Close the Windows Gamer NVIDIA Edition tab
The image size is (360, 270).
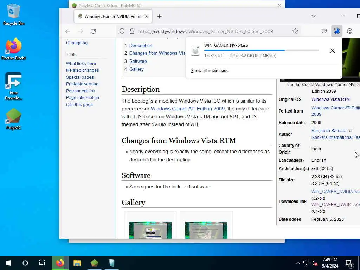pos(146,16)
